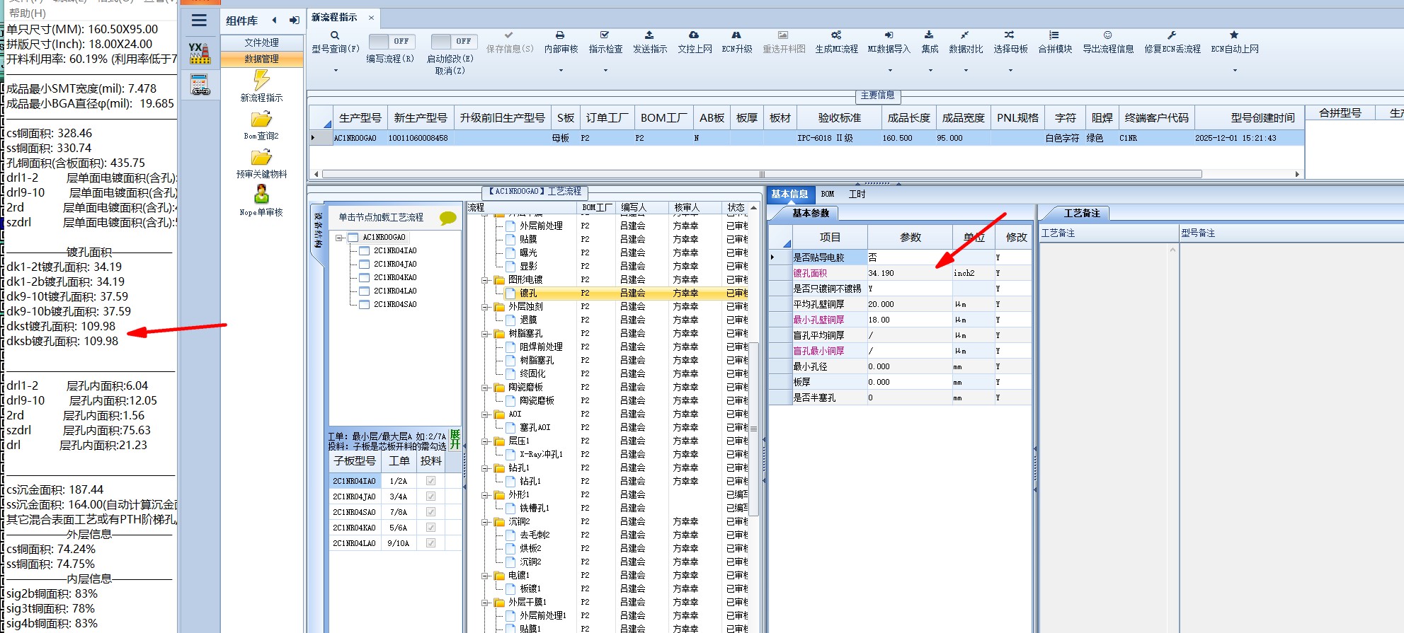The width and height of the screenshot is (1404, 633).
Task: Click the green 展开 button
Action: (x=455, y=439)
